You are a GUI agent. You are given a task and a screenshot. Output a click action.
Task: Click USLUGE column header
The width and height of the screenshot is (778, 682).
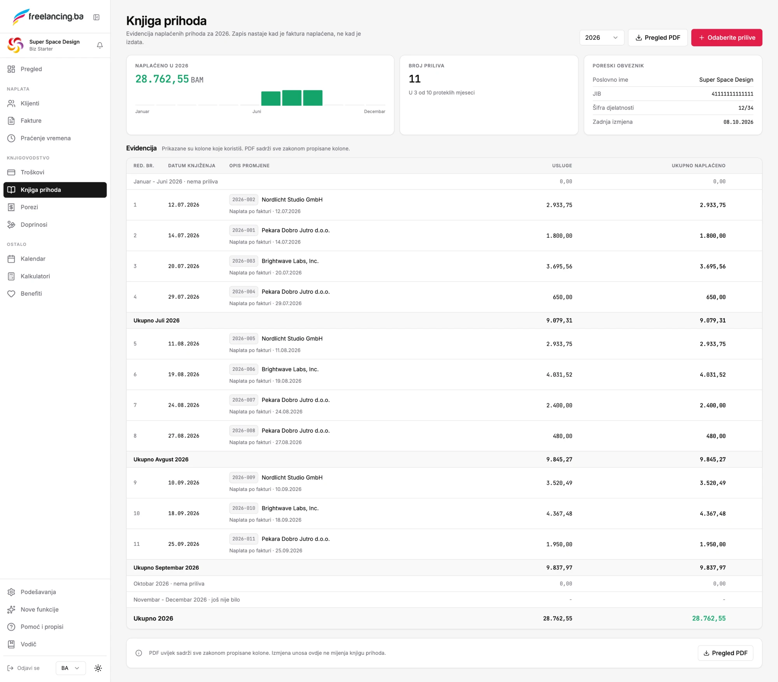pyautogui.click(x=562, y=166)
